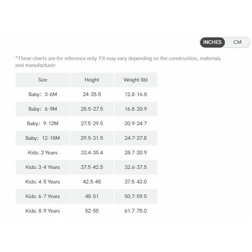Image resolution: width=252 pixels, height=252 pixels.
Task: Click the 28.7-30.9 weight cell
Action: click(x=135, y=152)
